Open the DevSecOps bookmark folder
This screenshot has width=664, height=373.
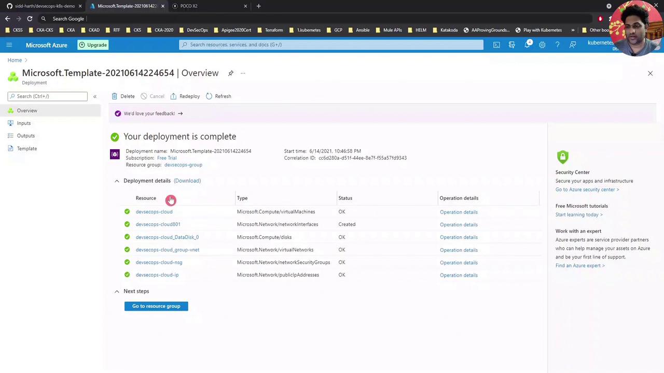point(193,30)
